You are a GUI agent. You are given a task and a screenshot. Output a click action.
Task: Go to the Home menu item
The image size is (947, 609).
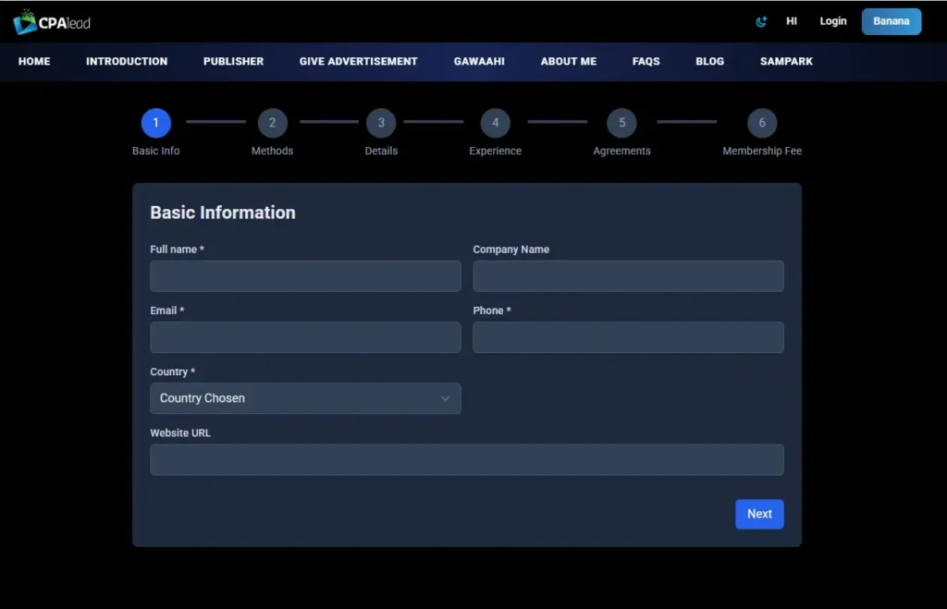click(x=34, y=62)
